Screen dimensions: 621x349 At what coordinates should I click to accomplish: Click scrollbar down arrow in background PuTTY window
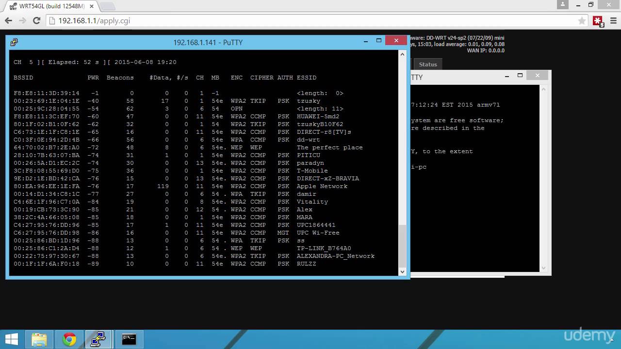(x=544, y=268)
